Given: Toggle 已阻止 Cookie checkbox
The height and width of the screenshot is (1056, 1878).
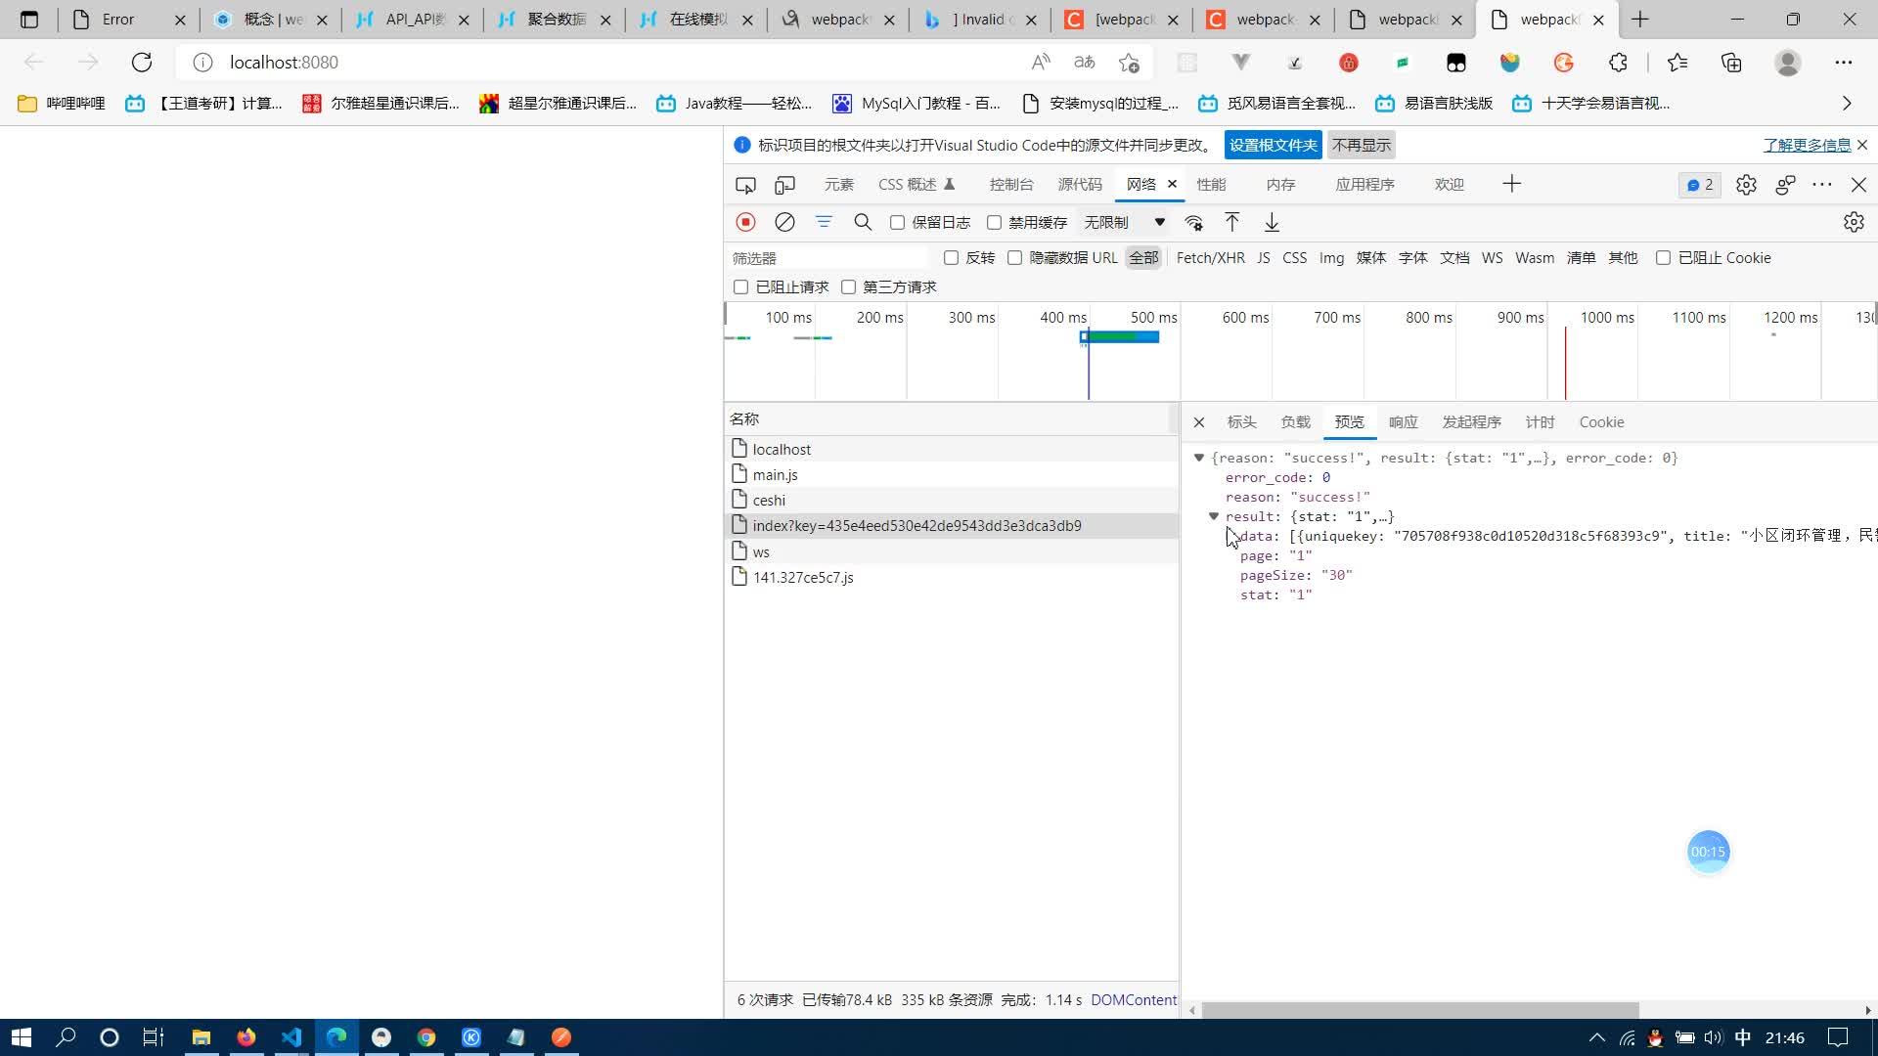Looking at the screenshot, I should 1663,257.
